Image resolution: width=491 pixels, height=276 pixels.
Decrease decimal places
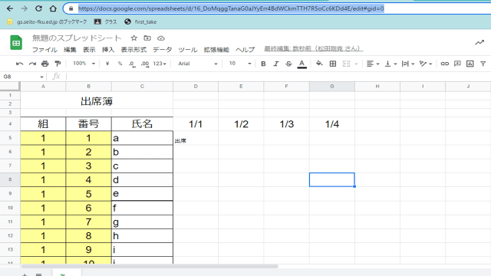pyautogui.click(x=132, y=64)
